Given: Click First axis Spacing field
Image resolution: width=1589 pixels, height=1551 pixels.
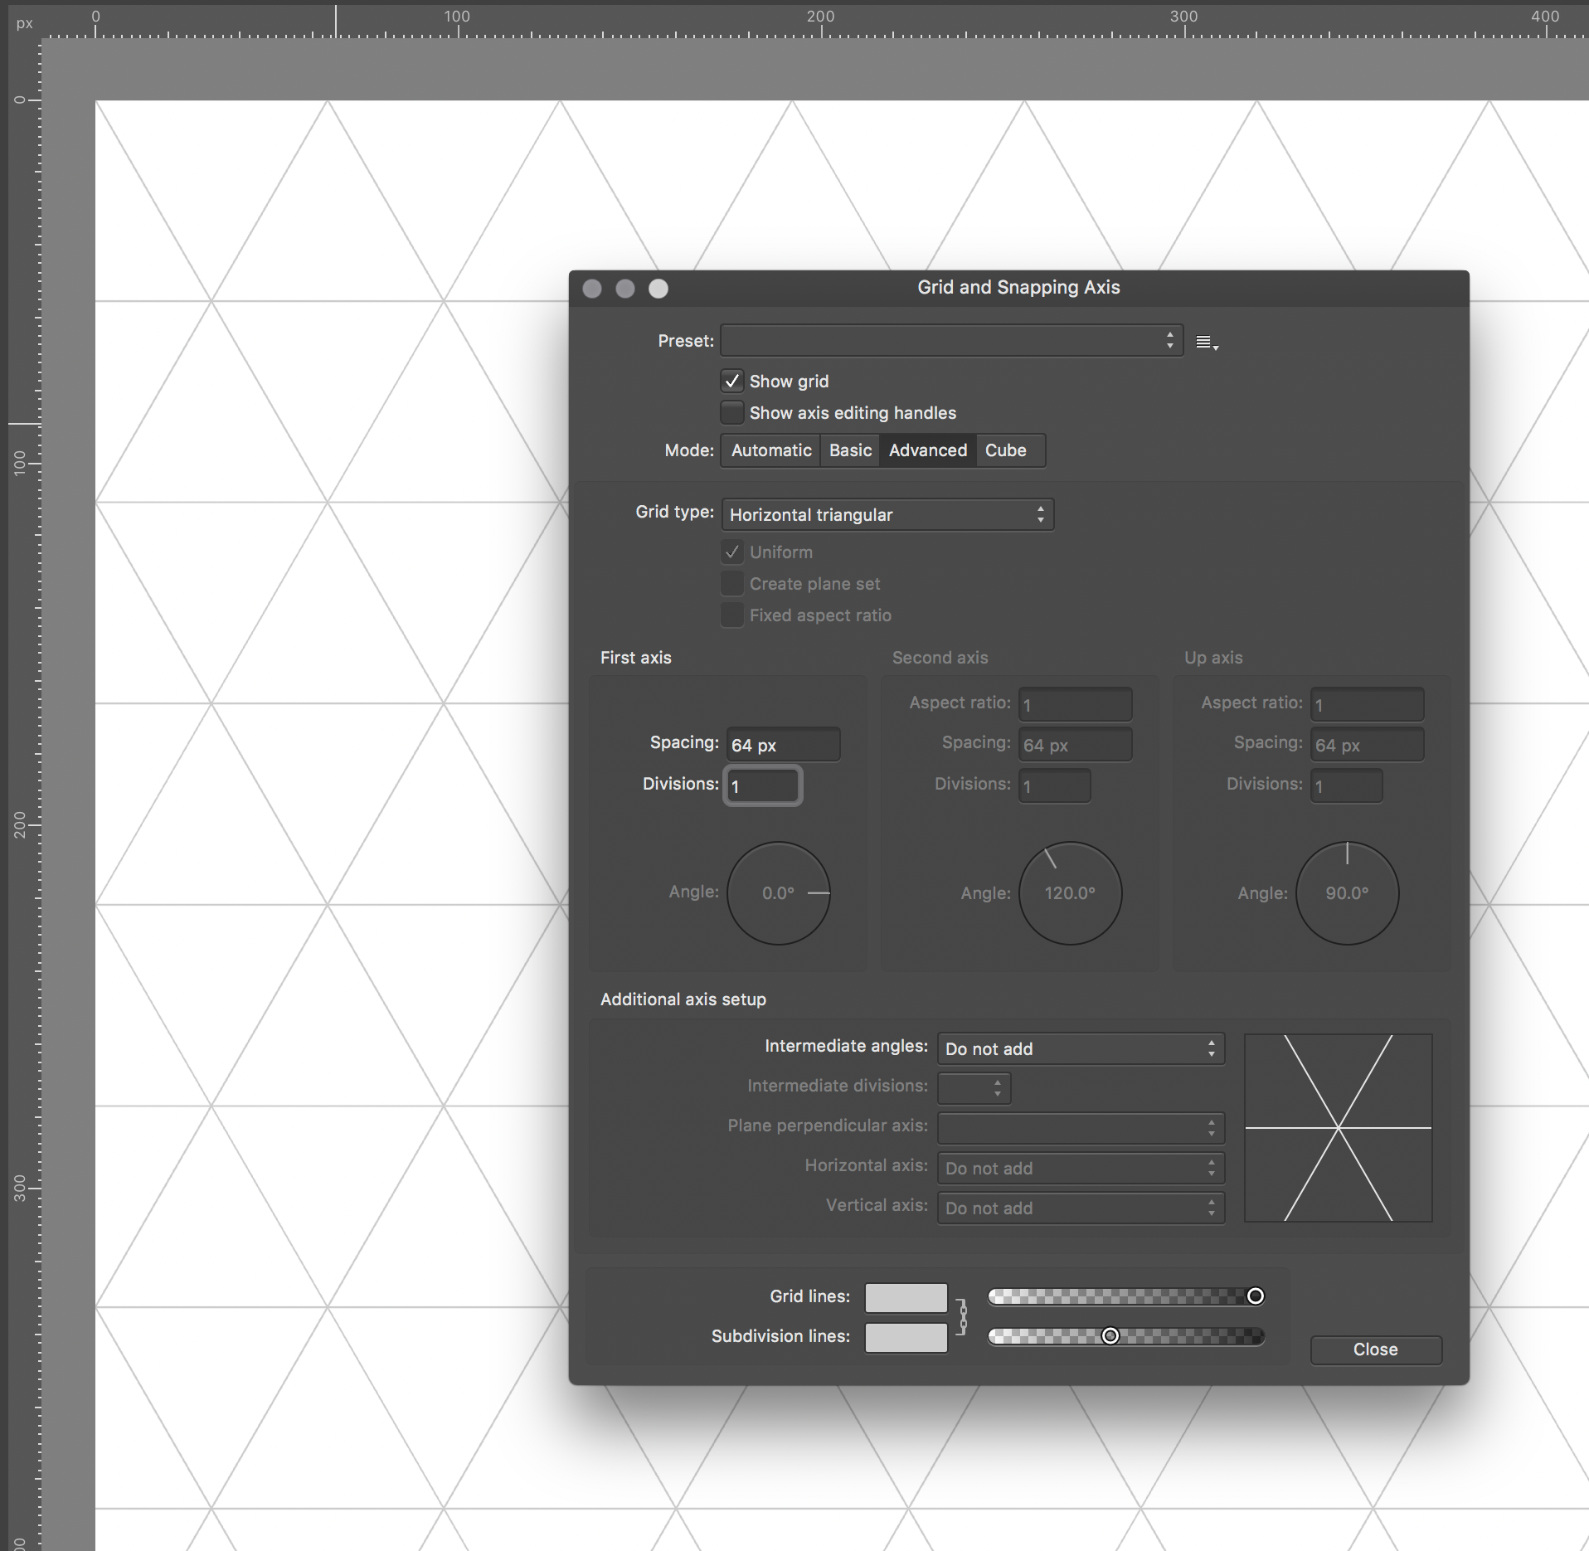Looking at the screenshot, I should coord(784,745).
